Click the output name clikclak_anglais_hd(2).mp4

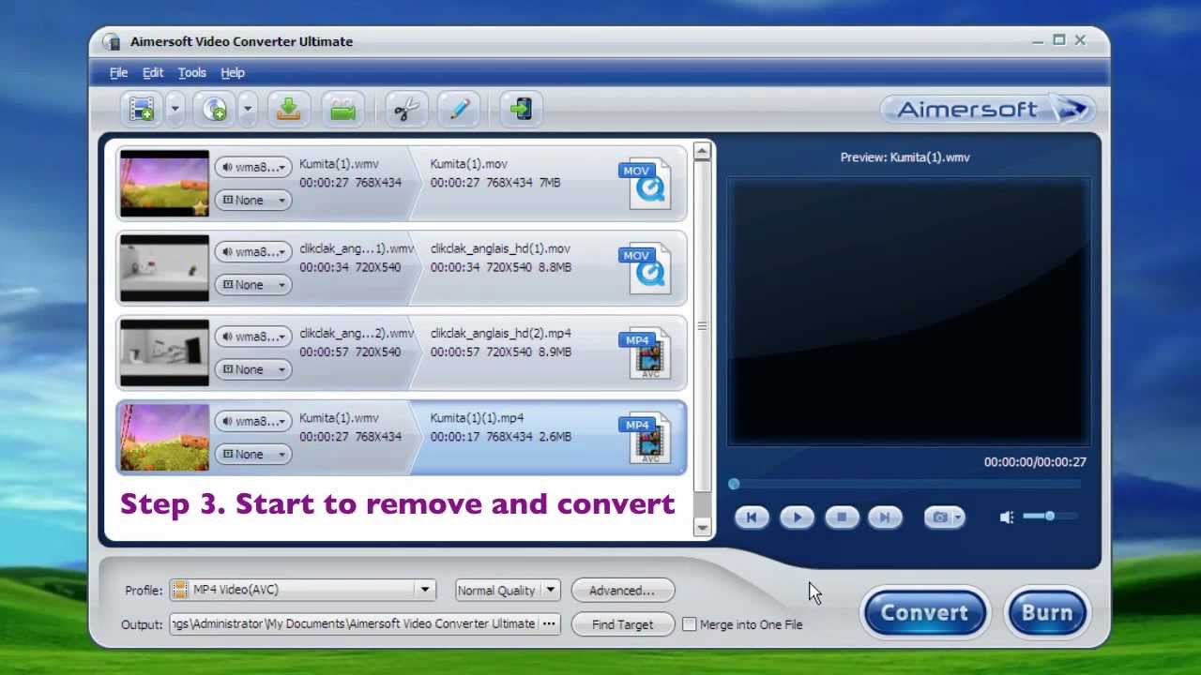500,333
